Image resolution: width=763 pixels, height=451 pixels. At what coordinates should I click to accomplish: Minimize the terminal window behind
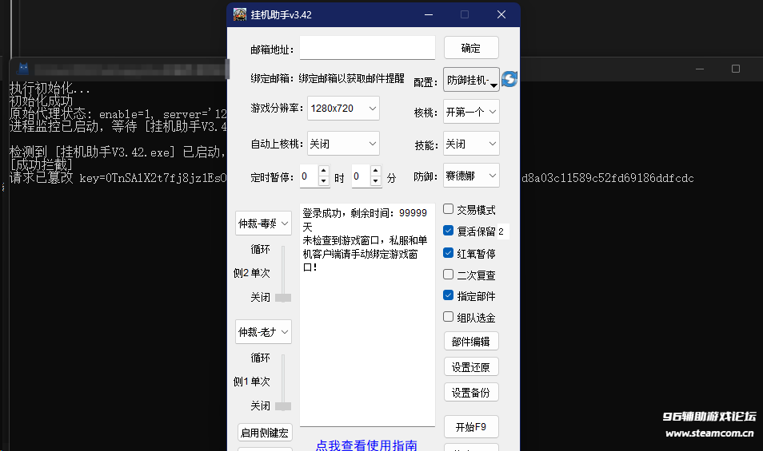point(700,69)
